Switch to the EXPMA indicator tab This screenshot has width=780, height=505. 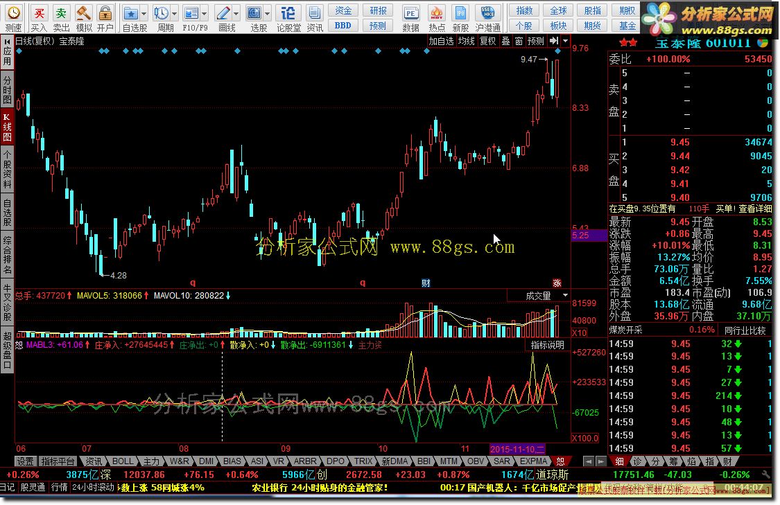(533, 461)
